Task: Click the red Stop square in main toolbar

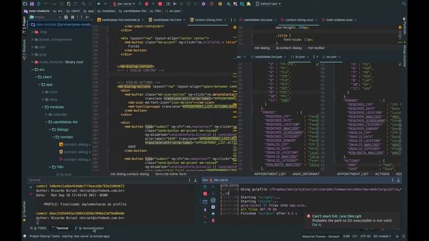Action: point(160,4)
